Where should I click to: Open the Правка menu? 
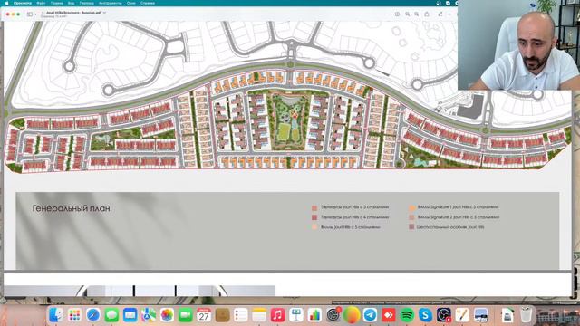click(56, 3)
